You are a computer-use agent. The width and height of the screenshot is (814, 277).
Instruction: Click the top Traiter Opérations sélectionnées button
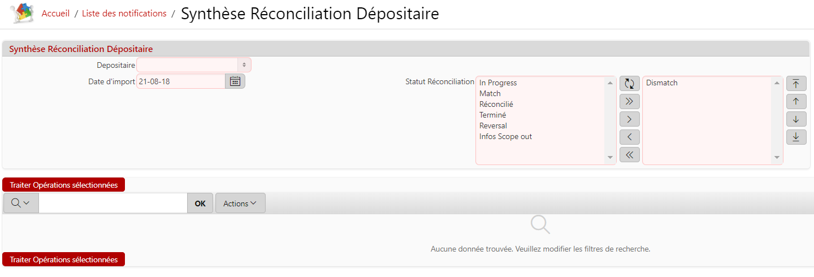coord(63,185)
